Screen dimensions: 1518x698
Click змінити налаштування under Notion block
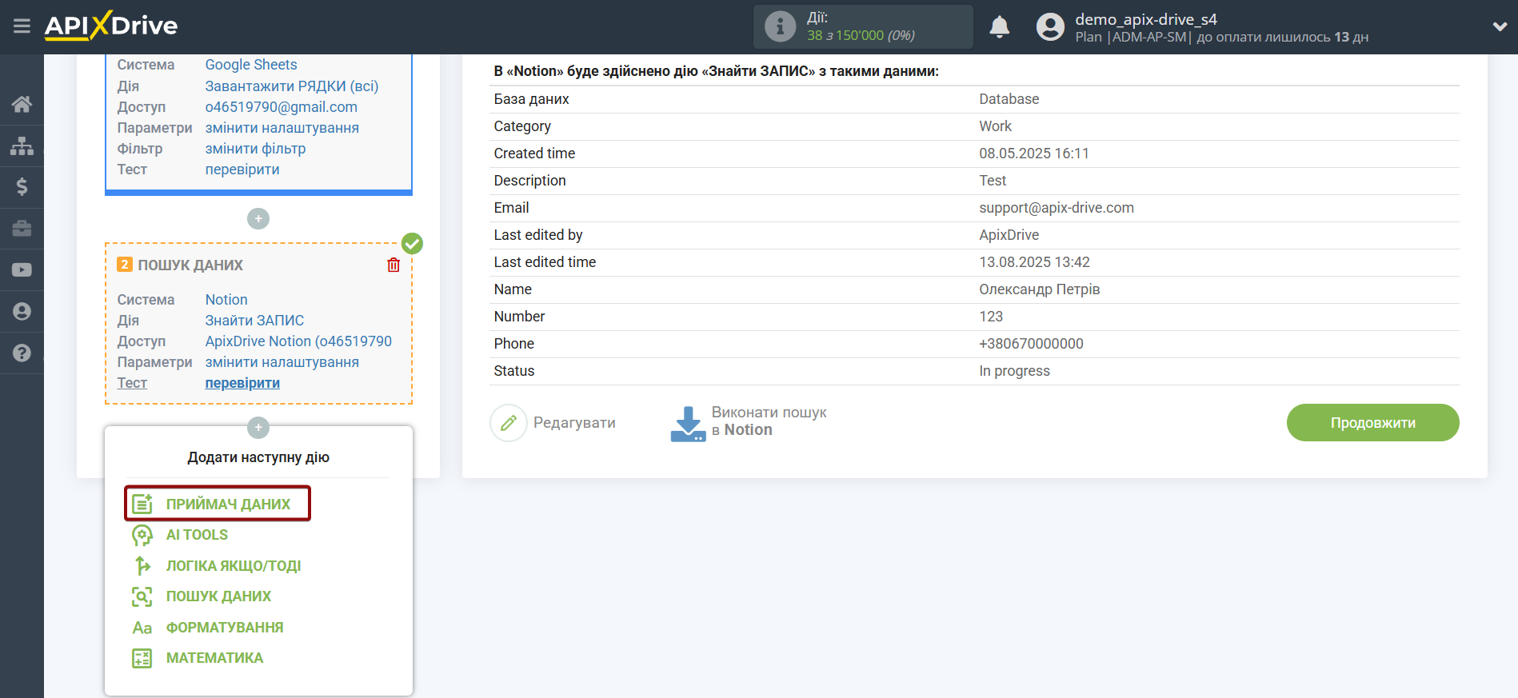point(282,362)
